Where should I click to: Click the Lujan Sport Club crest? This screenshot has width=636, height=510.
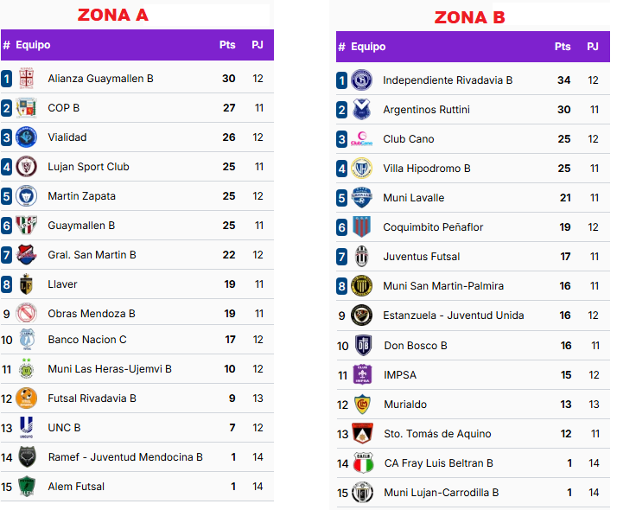point(27,167)
